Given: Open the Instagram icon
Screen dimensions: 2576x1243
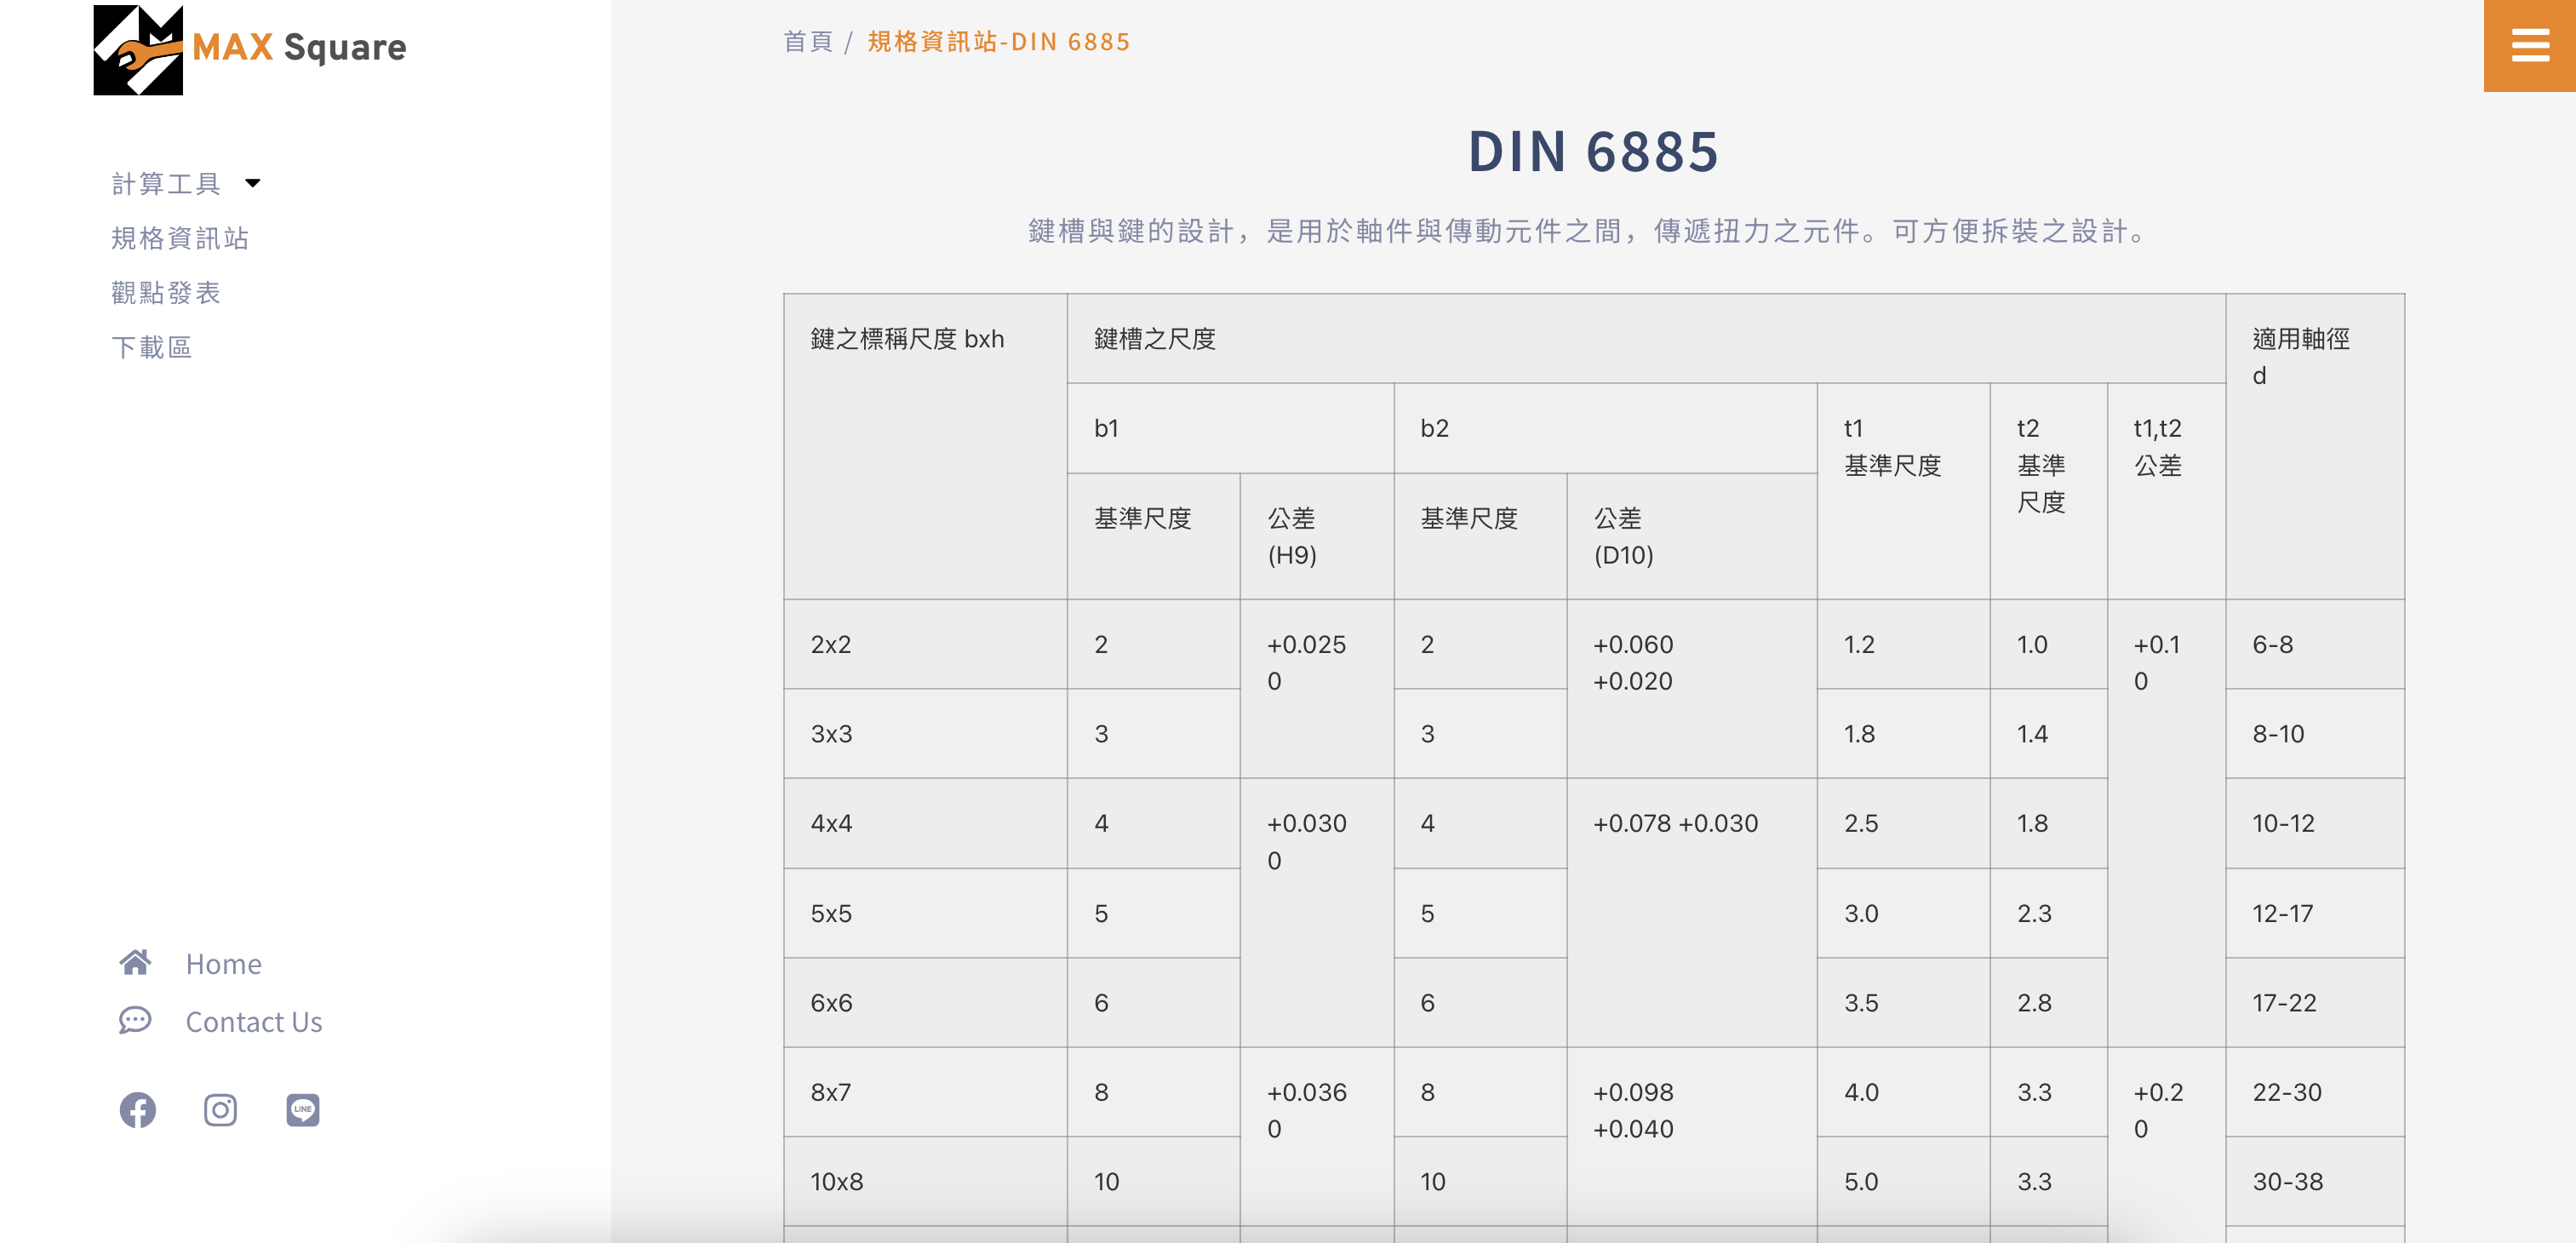Looking at the screenshot, I should click(x=220, y=1110).
